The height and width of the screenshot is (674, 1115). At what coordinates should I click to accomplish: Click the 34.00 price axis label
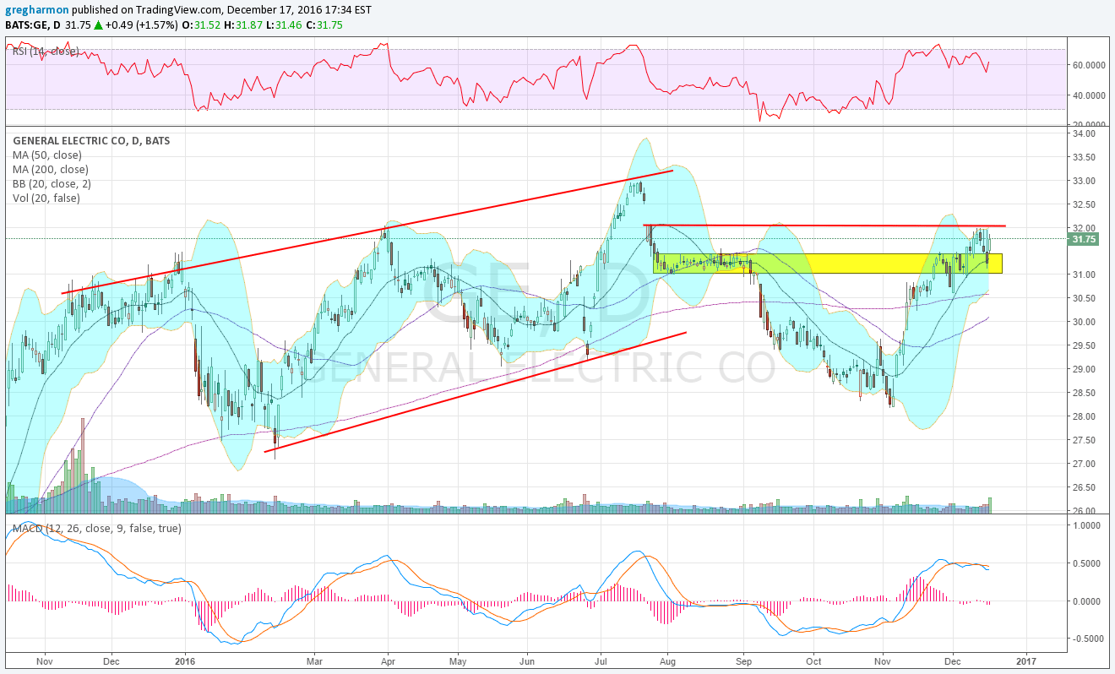click(1084, 133)
